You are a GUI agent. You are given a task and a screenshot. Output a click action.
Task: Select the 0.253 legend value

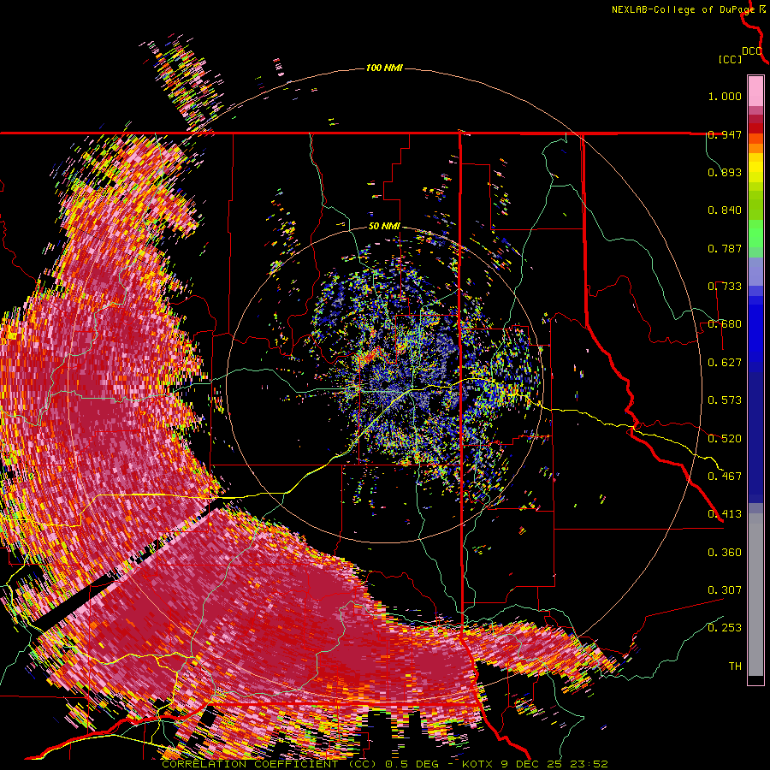[725, 628]
